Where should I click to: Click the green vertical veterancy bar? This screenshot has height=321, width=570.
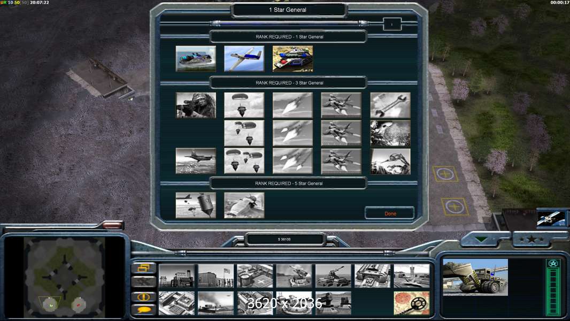553,291
